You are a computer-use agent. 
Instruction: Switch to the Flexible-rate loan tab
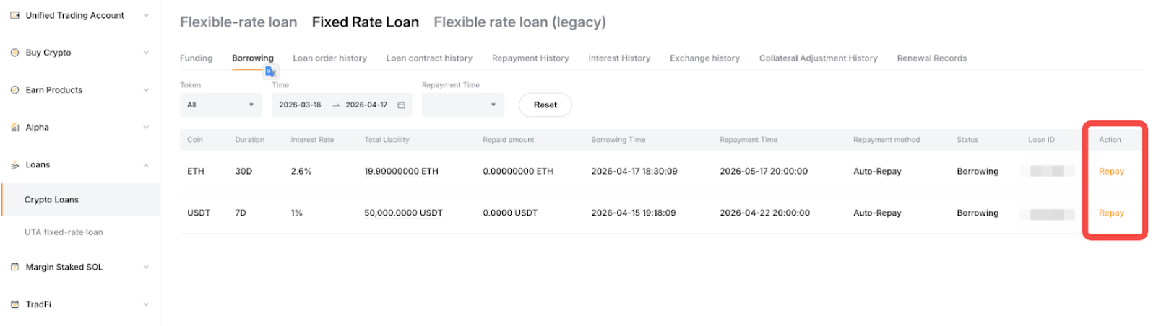[238, 22]
